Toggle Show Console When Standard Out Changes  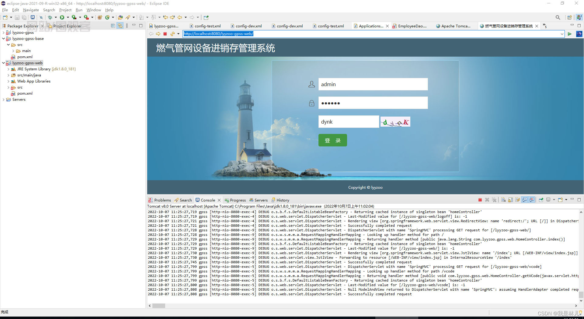(525, 200)
